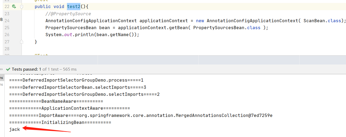
Task: Expand hidden toolbar items via double chevron
Action: point(2,69)
